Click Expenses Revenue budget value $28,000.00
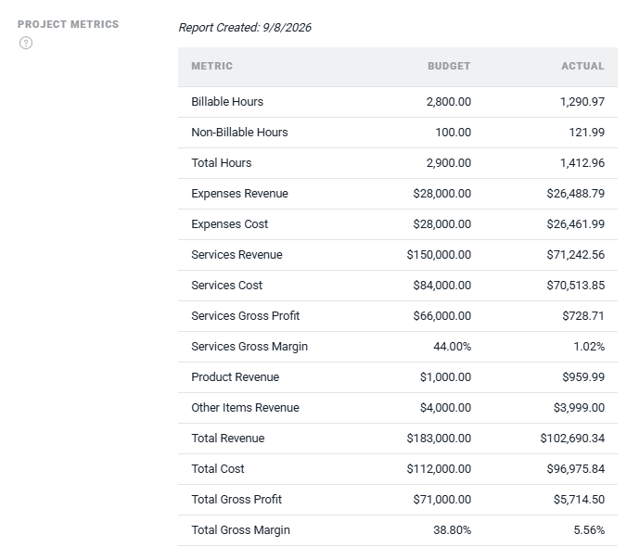 pos(442,193)
